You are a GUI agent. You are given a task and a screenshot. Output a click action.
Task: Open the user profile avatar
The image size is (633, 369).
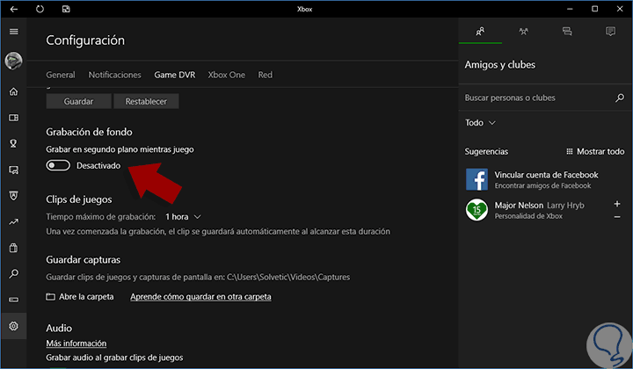tap(13, 61)
